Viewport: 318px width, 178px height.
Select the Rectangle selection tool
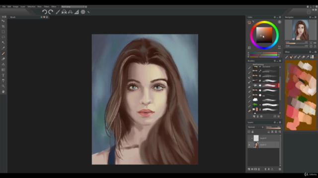point(3,32)
